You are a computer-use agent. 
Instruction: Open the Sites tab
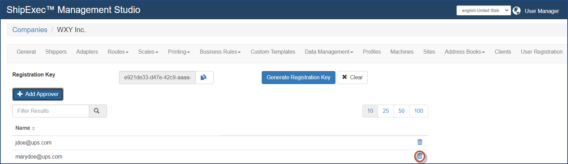[x=429, y=52]
